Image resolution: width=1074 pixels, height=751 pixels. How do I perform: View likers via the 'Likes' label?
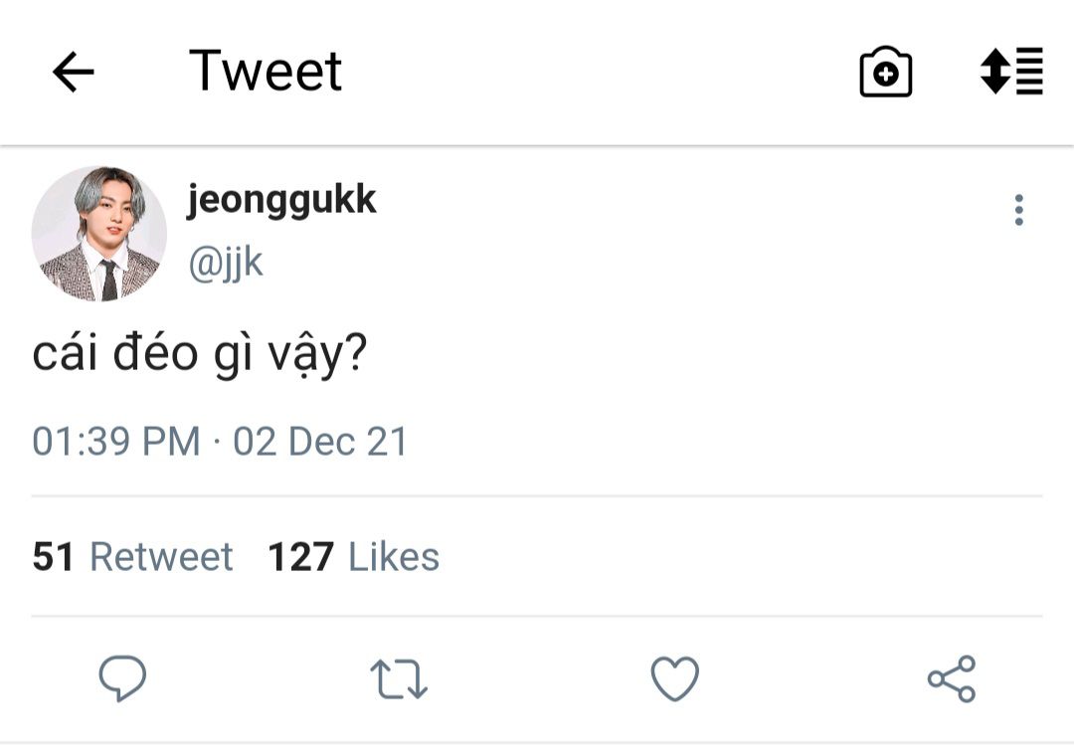coord(394,557)
